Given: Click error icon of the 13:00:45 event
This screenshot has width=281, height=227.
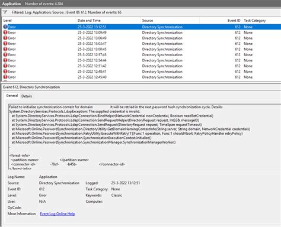Looking at the screenshot, I should [x=5, y=49].
